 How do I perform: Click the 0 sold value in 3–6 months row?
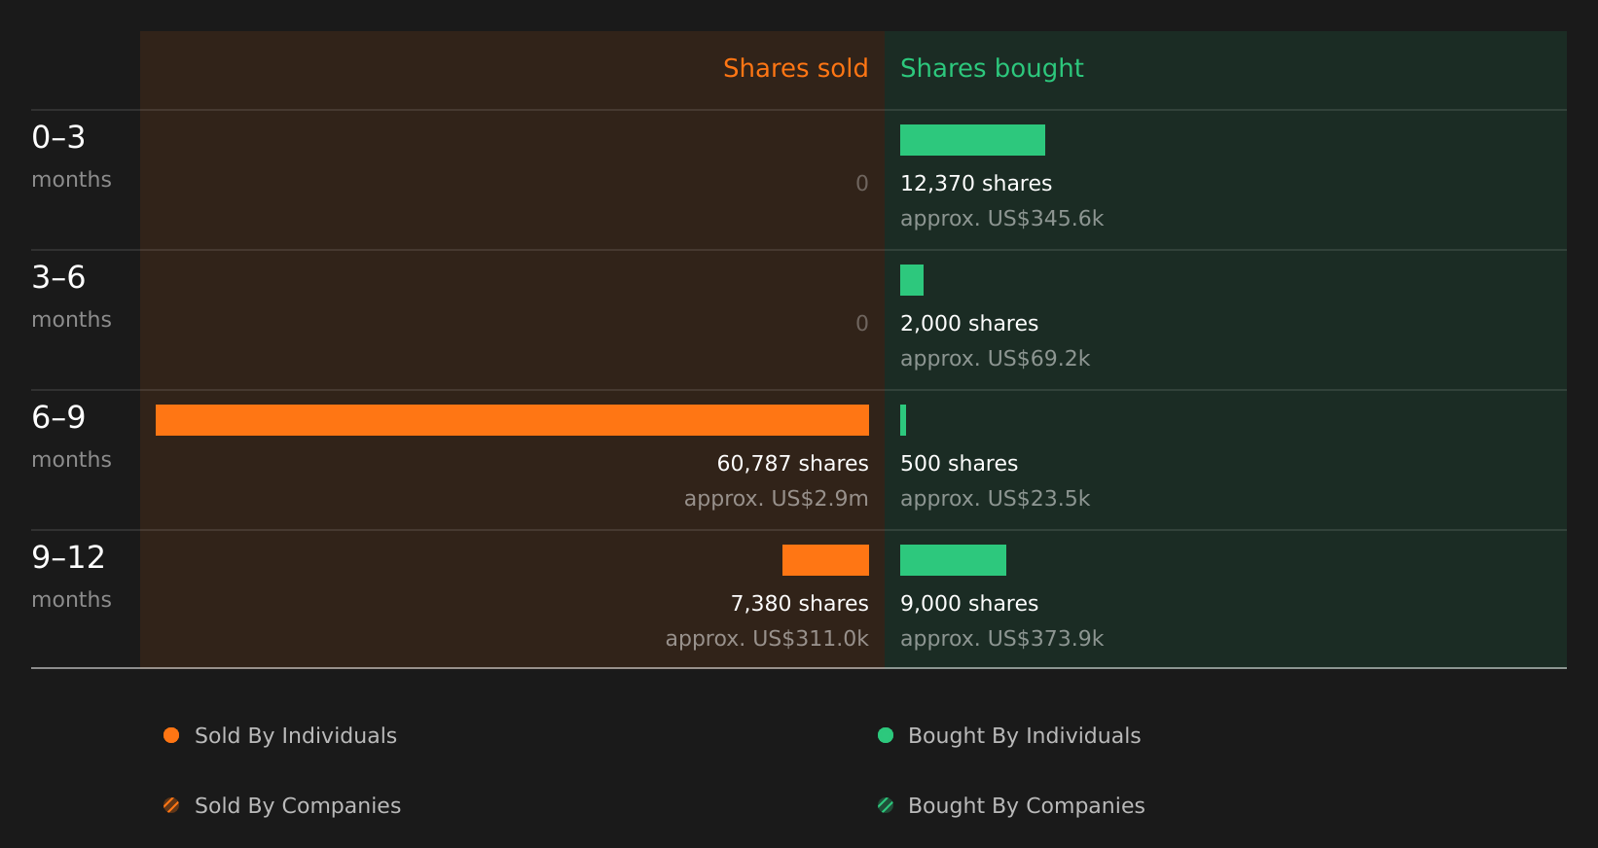[x=862, y=324]
